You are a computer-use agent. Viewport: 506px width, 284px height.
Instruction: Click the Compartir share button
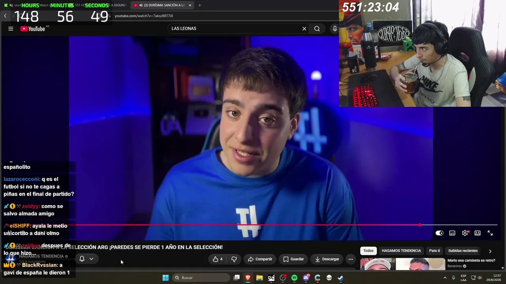pyautogui.click(x=260, y=259)
